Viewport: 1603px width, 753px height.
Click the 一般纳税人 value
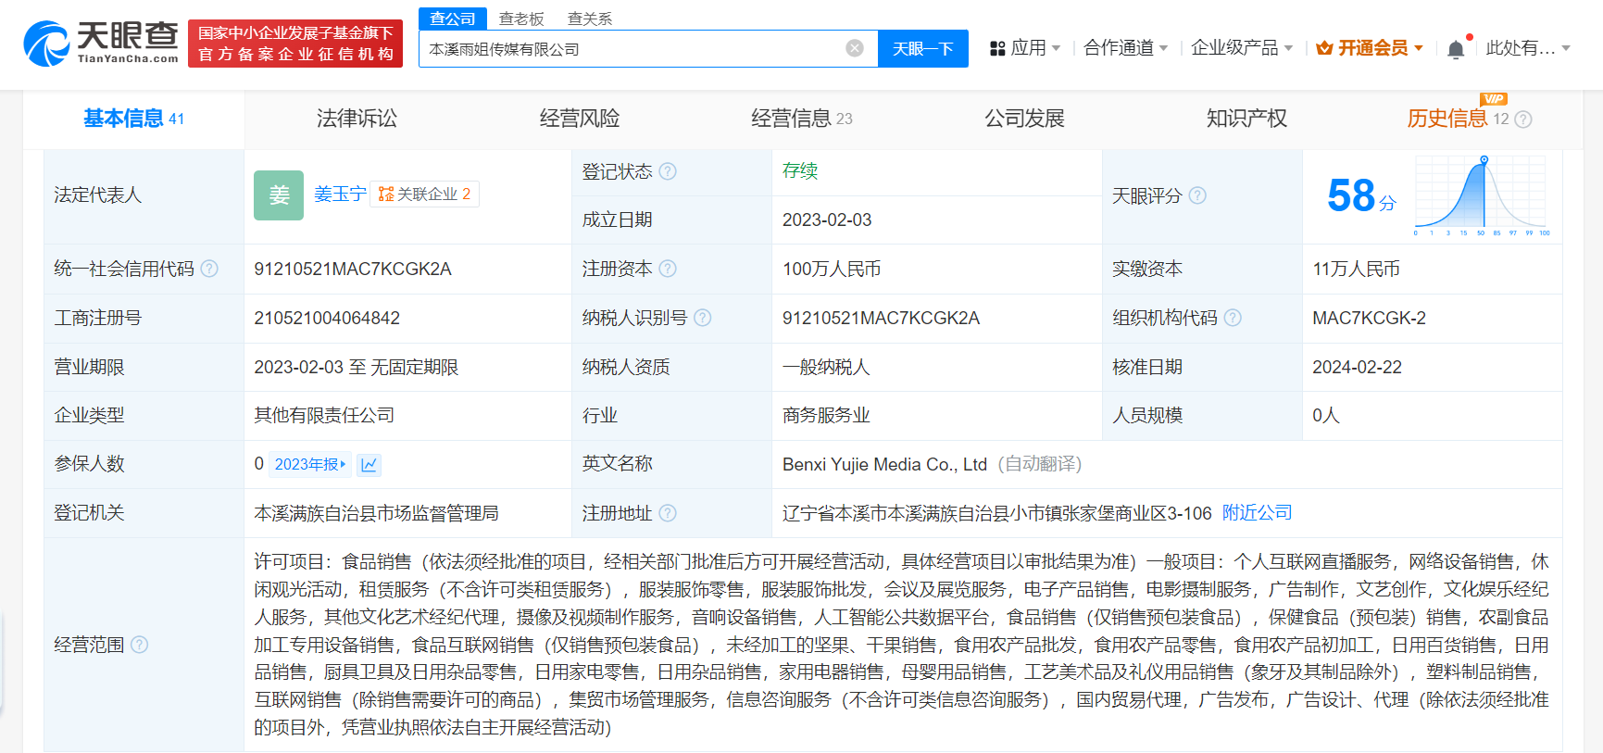[x=826, y=368]
